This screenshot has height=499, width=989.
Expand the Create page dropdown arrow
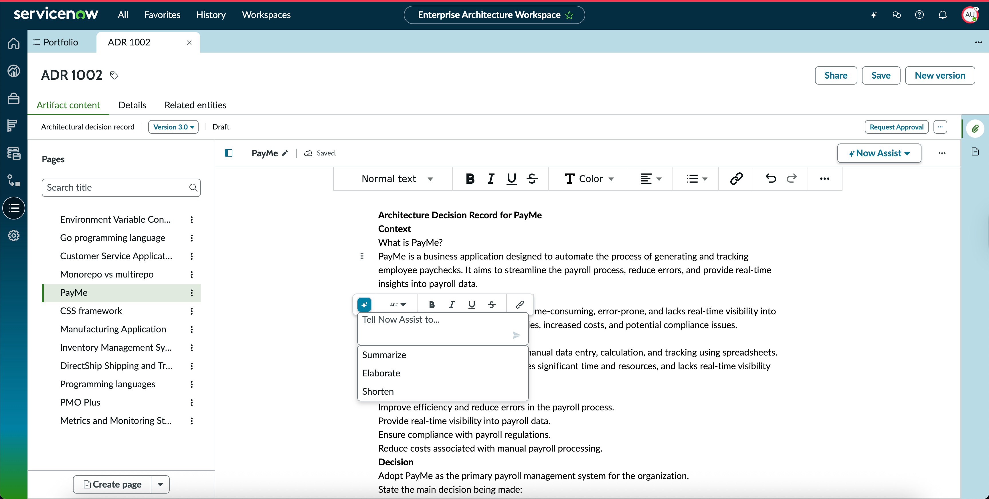pos(161,484)
